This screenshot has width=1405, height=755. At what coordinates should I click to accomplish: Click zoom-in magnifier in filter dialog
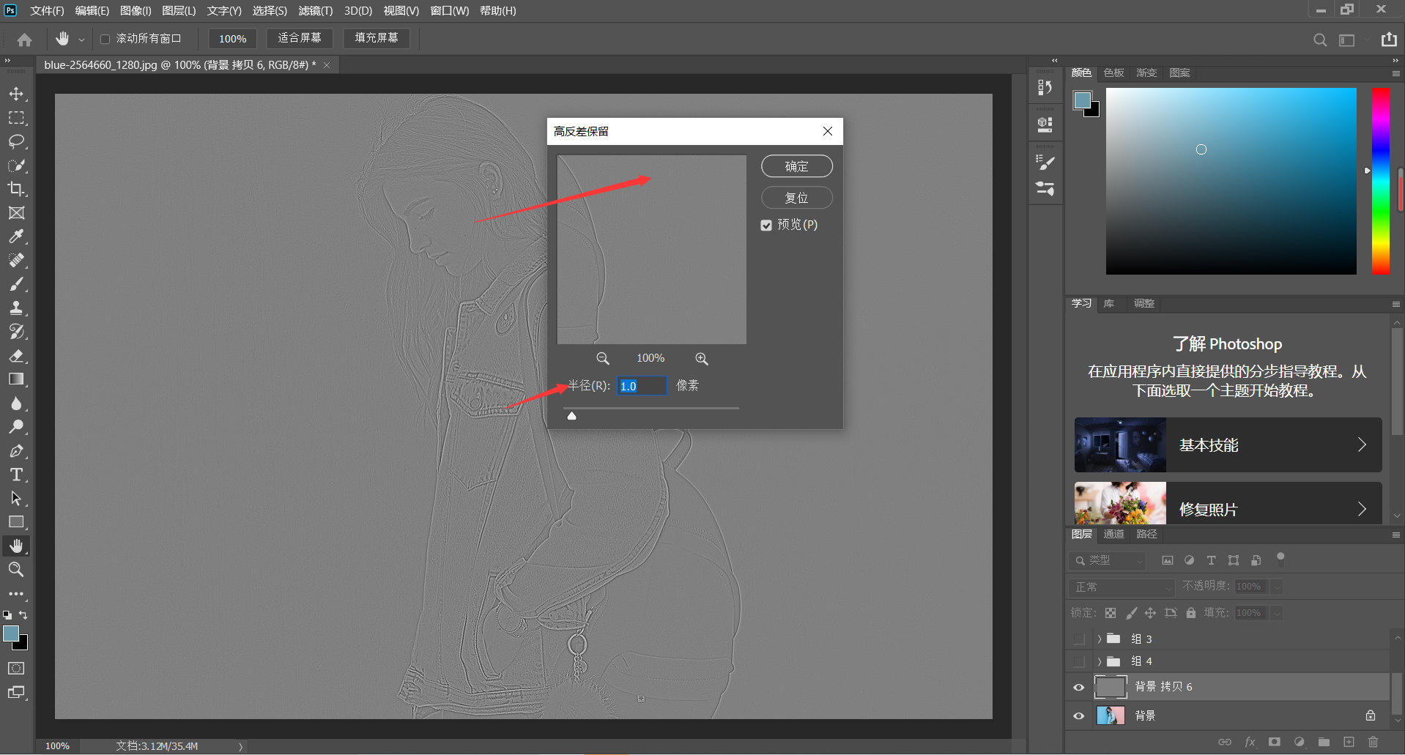(x=701, y=359)
